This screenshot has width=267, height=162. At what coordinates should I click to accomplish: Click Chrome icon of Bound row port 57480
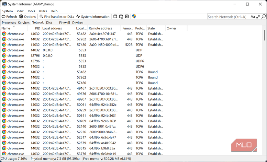click(x=4, y=83)
